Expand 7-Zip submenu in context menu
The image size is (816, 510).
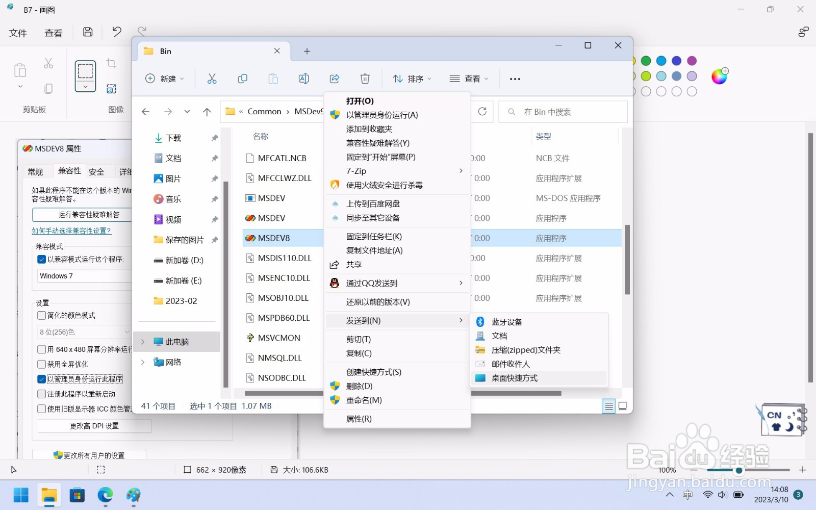397,171
